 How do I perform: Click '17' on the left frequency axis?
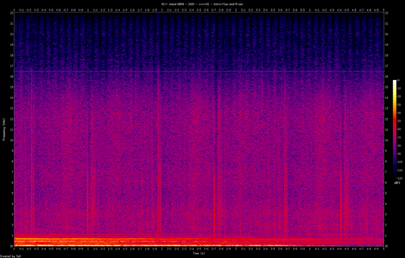point(11,66)
